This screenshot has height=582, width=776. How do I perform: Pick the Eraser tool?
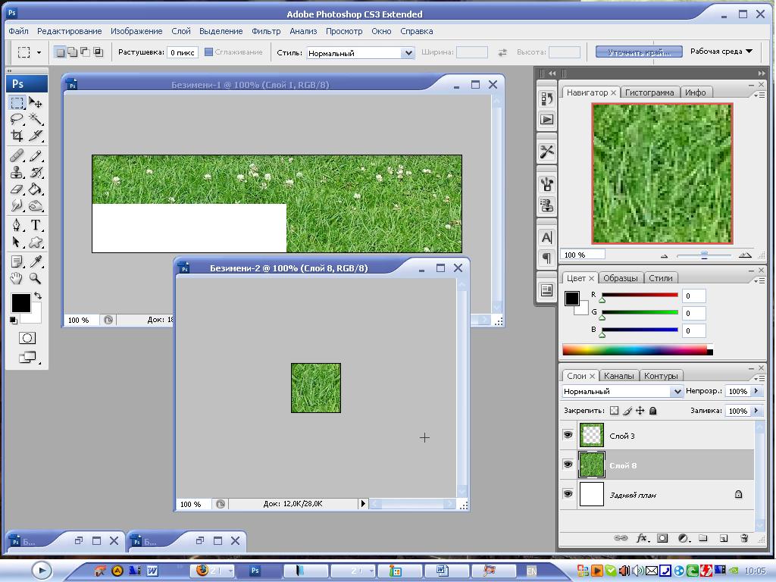[17, 189]
